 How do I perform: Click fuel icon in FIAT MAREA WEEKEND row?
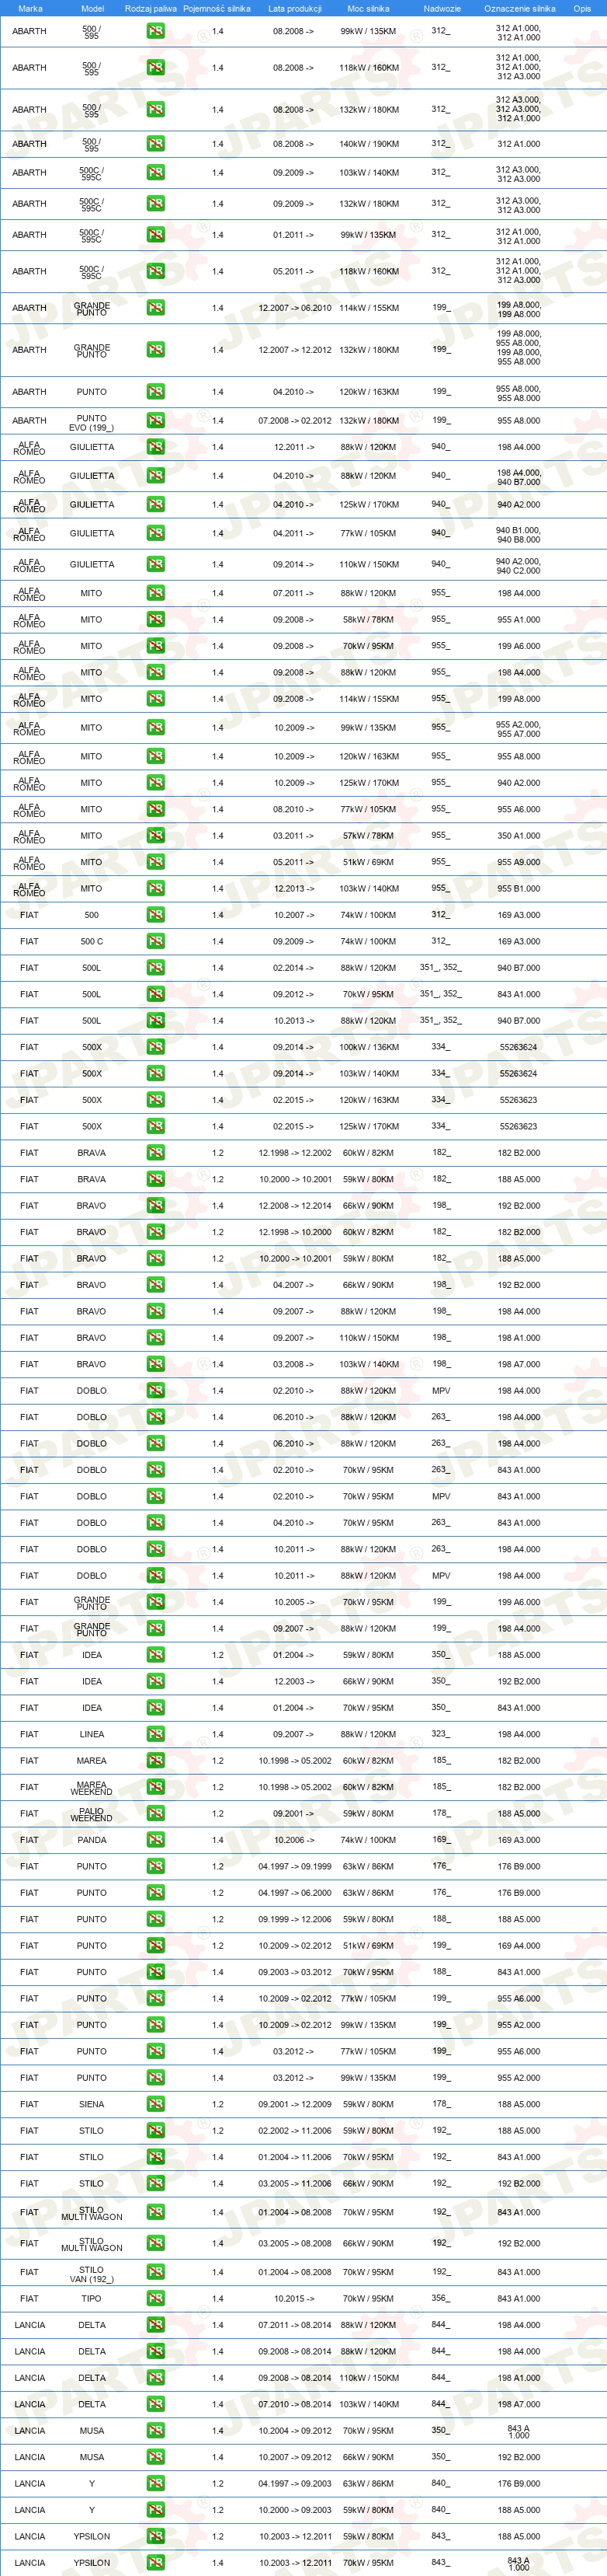(x=156, y=1787)
